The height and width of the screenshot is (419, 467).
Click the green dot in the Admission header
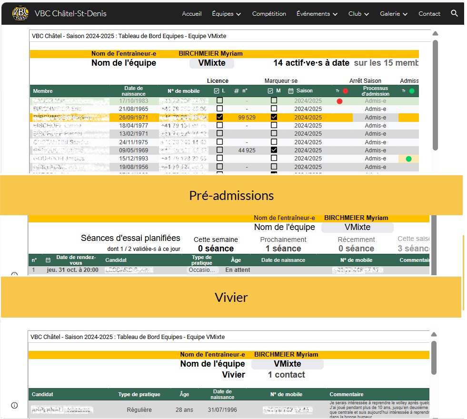(412, 91)
